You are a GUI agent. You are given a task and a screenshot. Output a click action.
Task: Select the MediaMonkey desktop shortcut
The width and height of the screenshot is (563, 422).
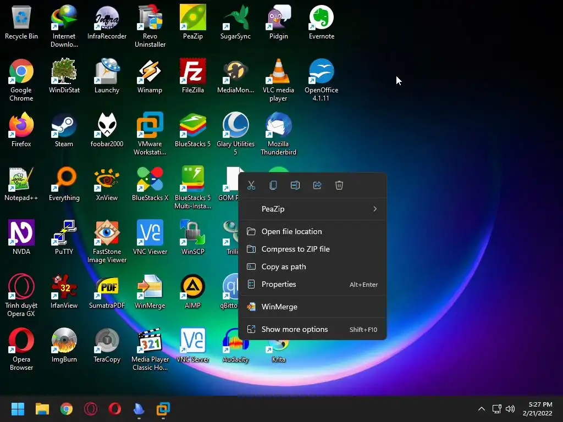point(235,76)
